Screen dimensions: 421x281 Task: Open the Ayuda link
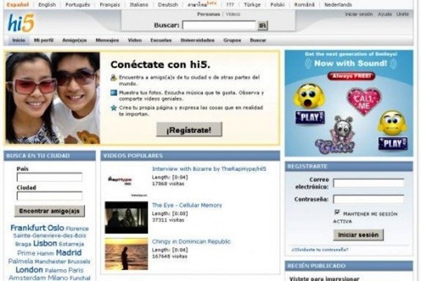click(385, 14)
